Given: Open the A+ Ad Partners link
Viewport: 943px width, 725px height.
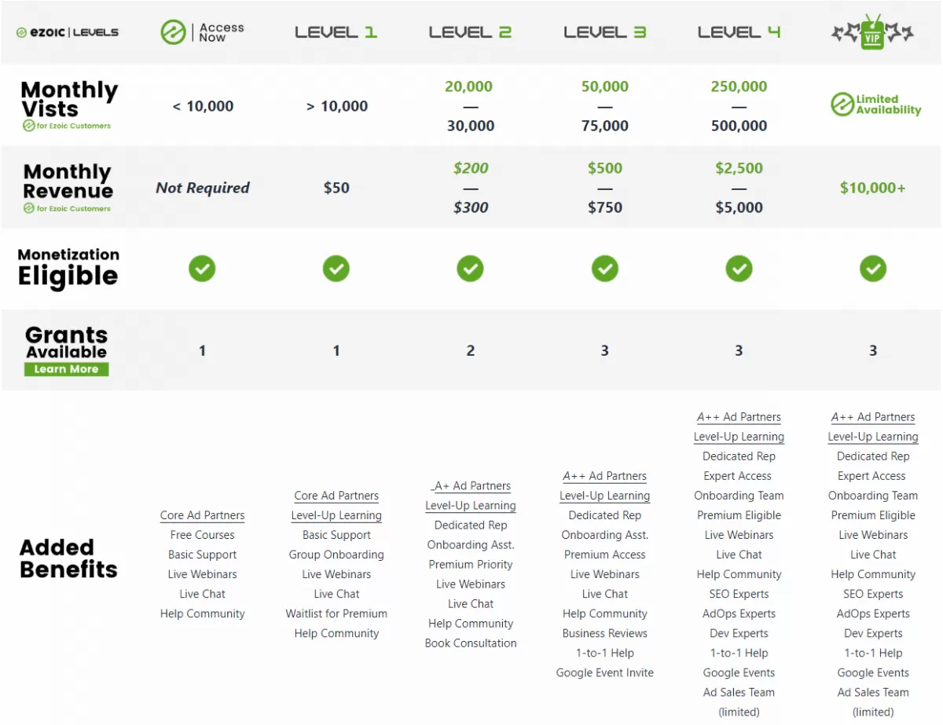Looking at the screenshot, I should tap(472, 486).
